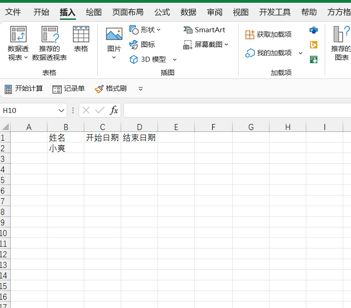The width and height of the screenshot is (351, 308).
Task: Switch to the View (视图) tab
Action: coord(240,12)
